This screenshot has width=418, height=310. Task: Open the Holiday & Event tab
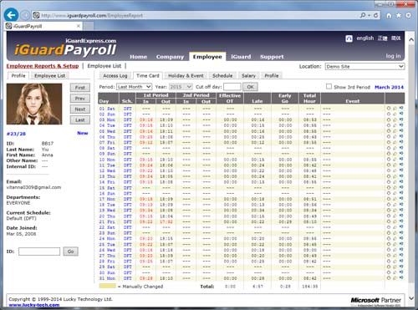(x=186, y=75)
